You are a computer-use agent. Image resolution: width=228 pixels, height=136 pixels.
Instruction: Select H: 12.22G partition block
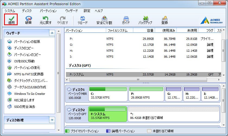point(192,94)
